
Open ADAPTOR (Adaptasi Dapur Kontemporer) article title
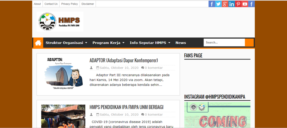click(124, 61)
